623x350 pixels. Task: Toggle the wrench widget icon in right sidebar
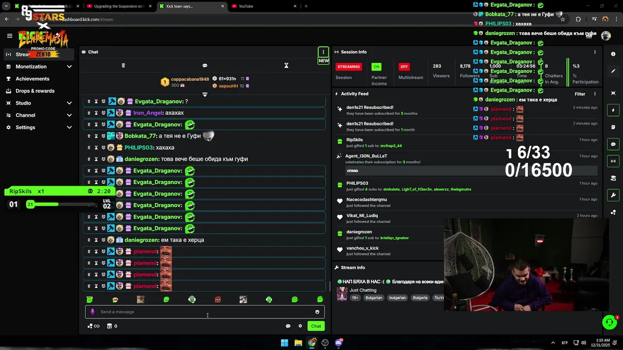pos(613,195)
